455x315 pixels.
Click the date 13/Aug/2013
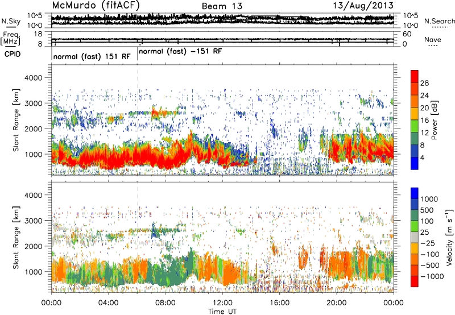click(363, 6)
